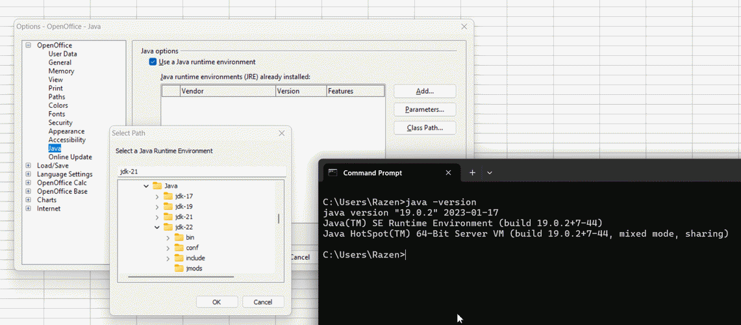Click the jdk-22 folder icon
Viewport: 741px width, 325px height.
point(168,227)
